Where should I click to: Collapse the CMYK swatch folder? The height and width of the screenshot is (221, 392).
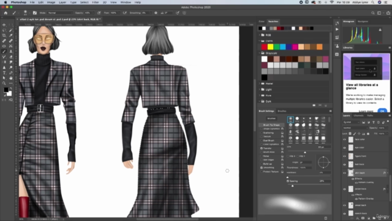(x=260, y=41)
